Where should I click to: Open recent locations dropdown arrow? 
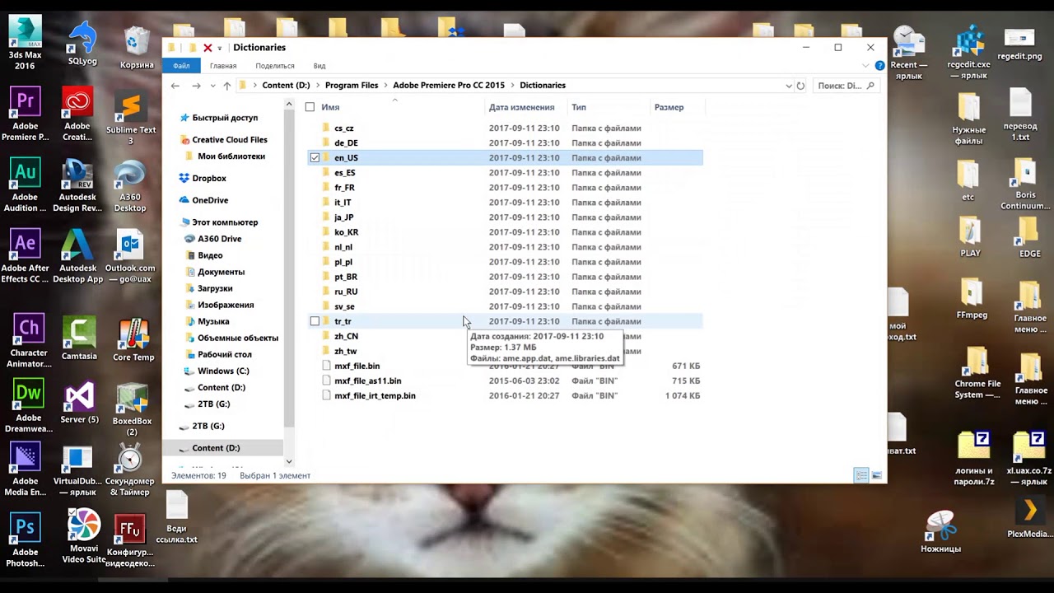tap(212, 86)
